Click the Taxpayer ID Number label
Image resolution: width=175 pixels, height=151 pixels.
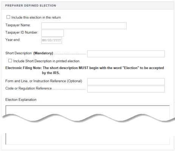[22, 32]
